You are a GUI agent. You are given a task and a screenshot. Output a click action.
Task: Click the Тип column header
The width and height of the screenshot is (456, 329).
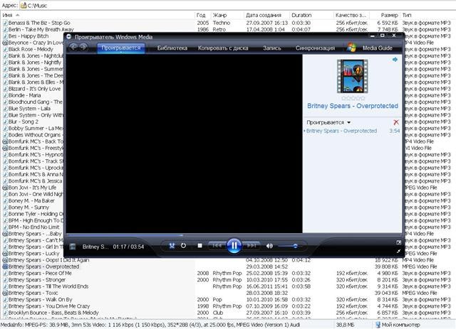407,15
